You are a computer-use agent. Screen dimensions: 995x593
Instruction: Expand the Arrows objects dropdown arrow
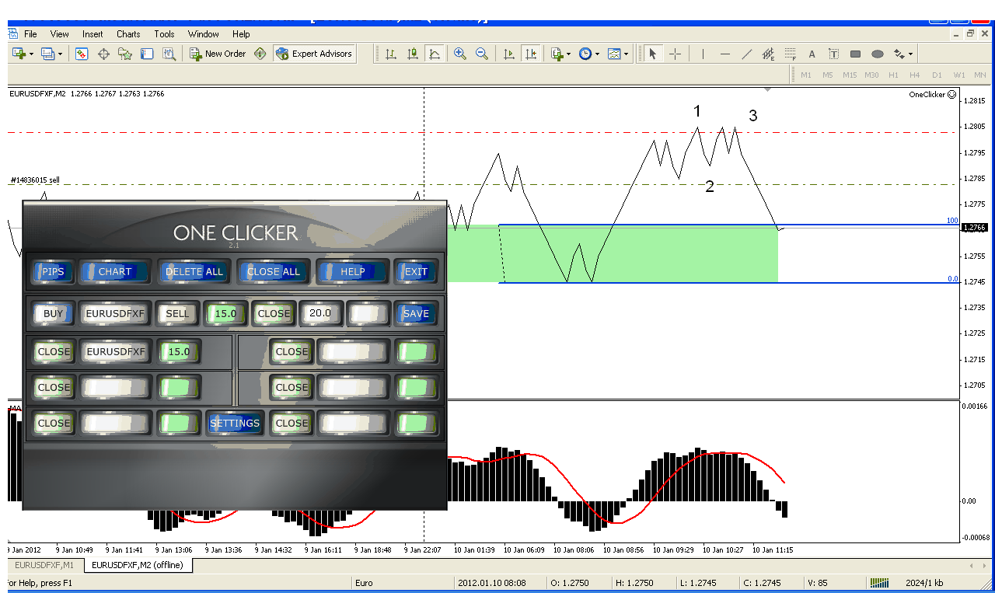[910, 54]
